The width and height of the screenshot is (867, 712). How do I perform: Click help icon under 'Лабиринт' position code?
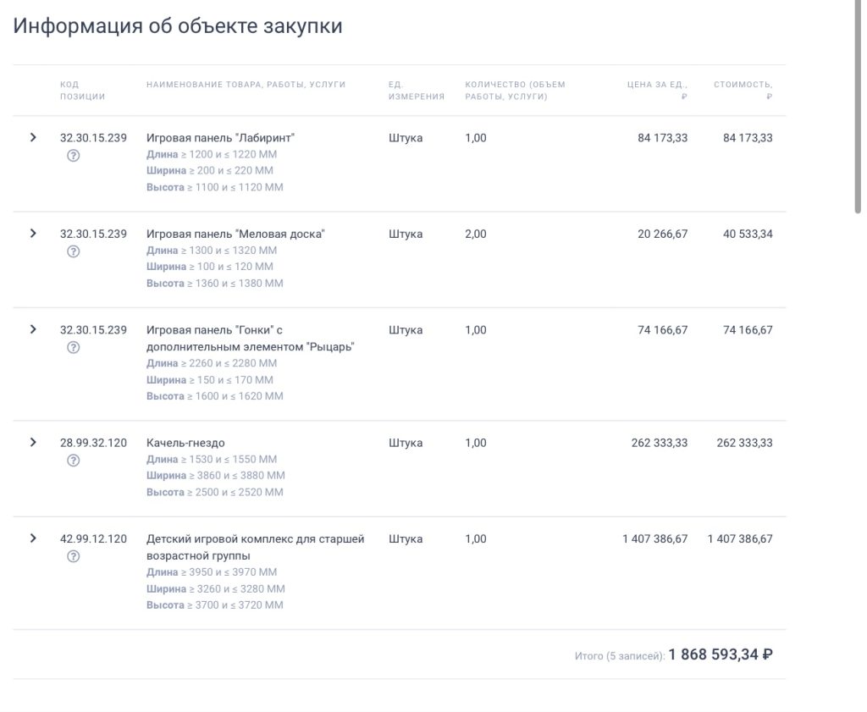pyautogui.click(x=74, y=155)
